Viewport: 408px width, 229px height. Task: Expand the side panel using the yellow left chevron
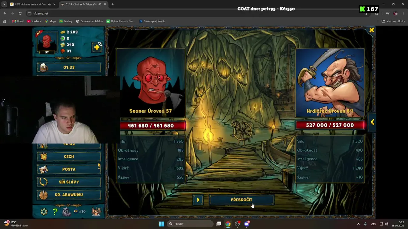tap(372, 122)
